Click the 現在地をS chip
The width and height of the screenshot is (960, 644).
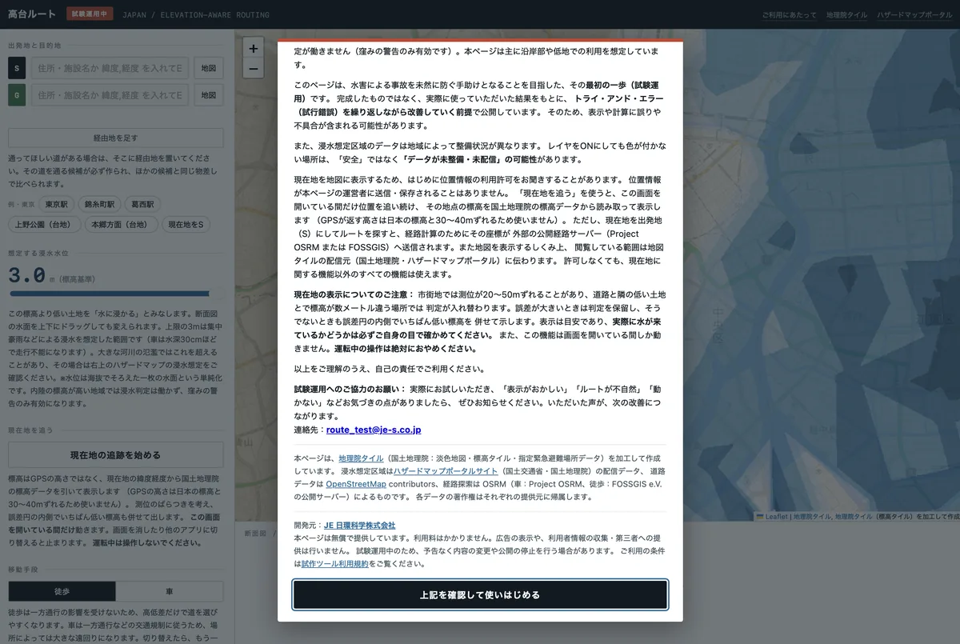coord(186,224)
